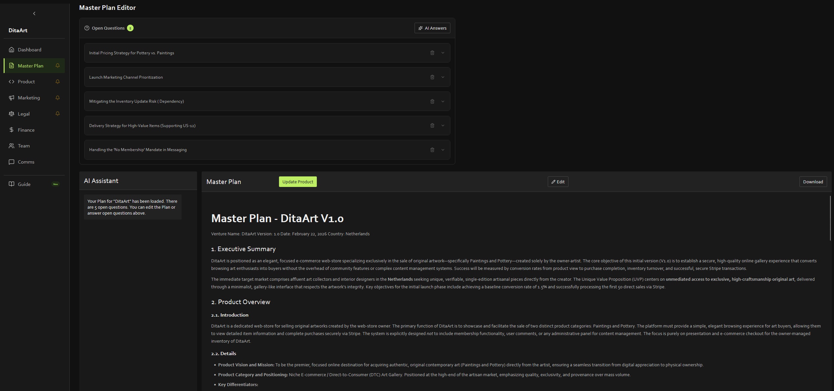834x391 pixels.
Task: Select the Finance dollar icon
Action: tap(12, 130)
